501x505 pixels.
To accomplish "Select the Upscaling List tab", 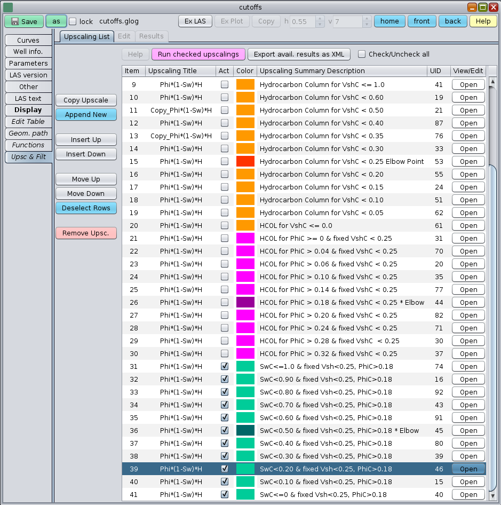I will pyautogui.click(x=86, y=36).
